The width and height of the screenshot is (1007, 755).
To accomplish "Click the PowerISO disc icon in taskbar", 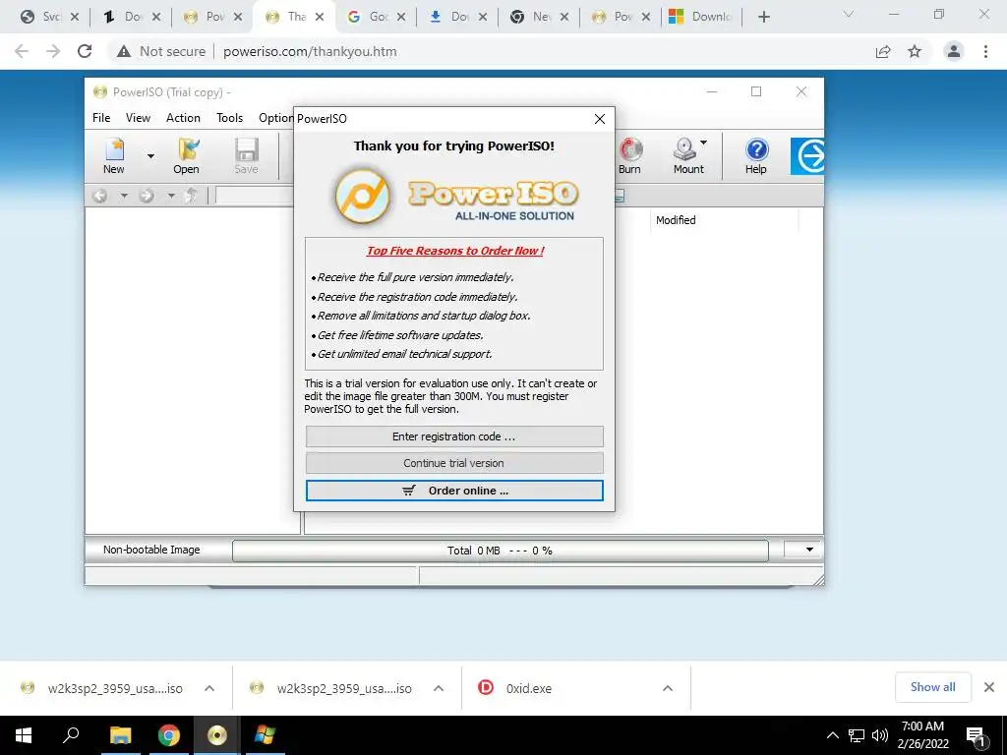I will pos(217,735).
